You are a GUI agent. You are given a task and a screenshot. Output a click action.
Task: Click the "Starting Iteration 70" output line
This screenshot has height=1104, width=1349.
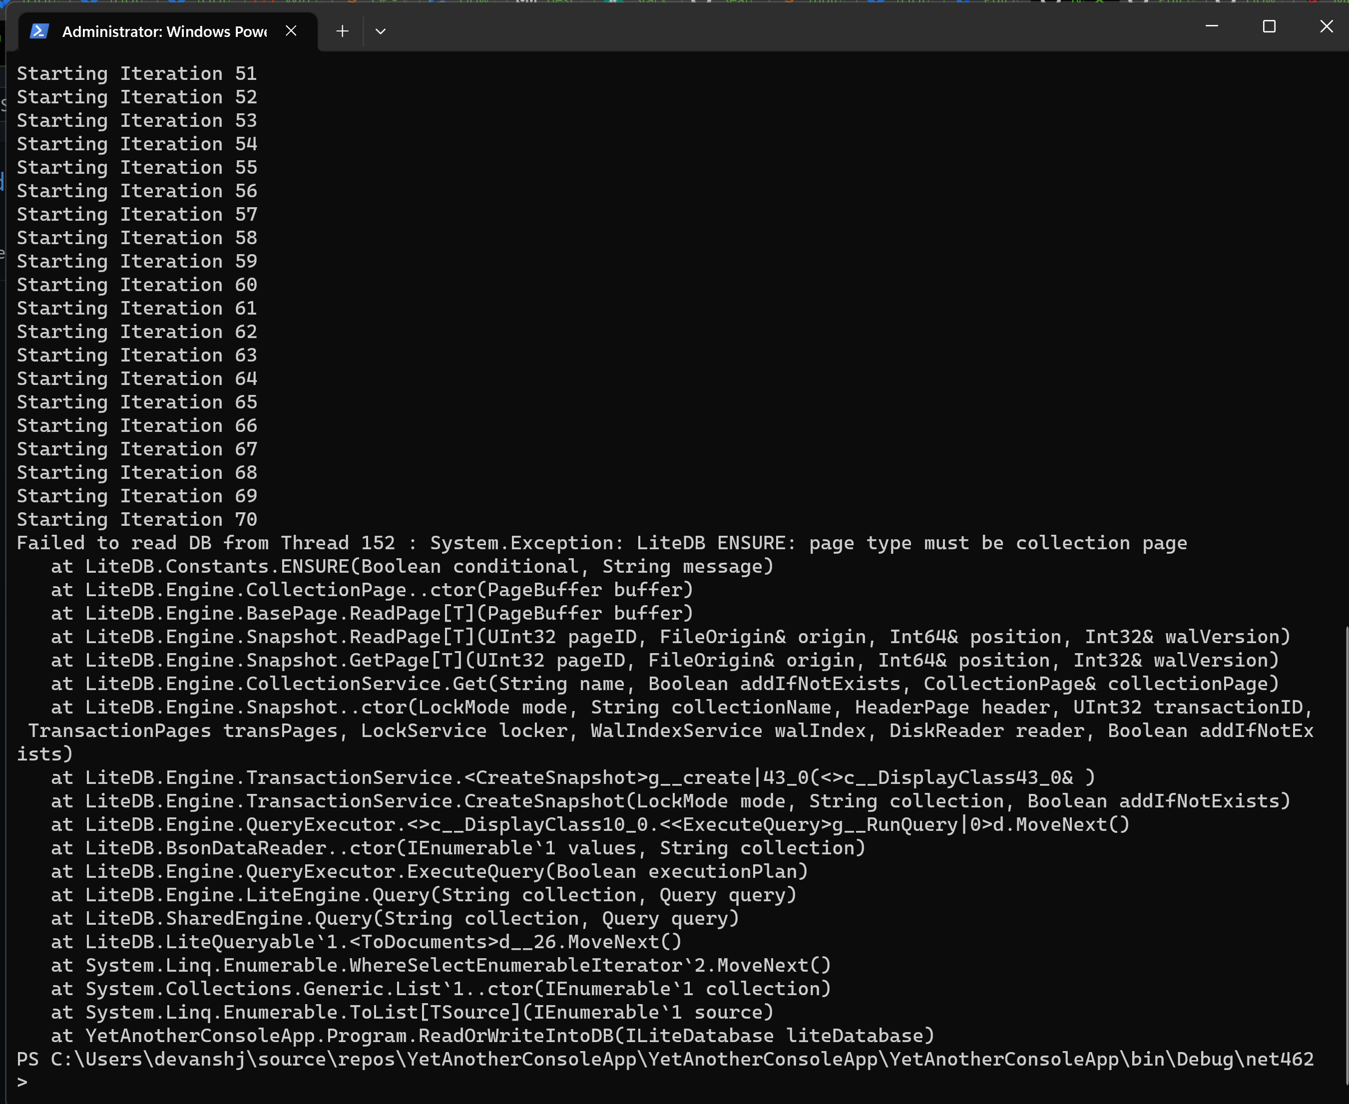click(x=137, y=520)
